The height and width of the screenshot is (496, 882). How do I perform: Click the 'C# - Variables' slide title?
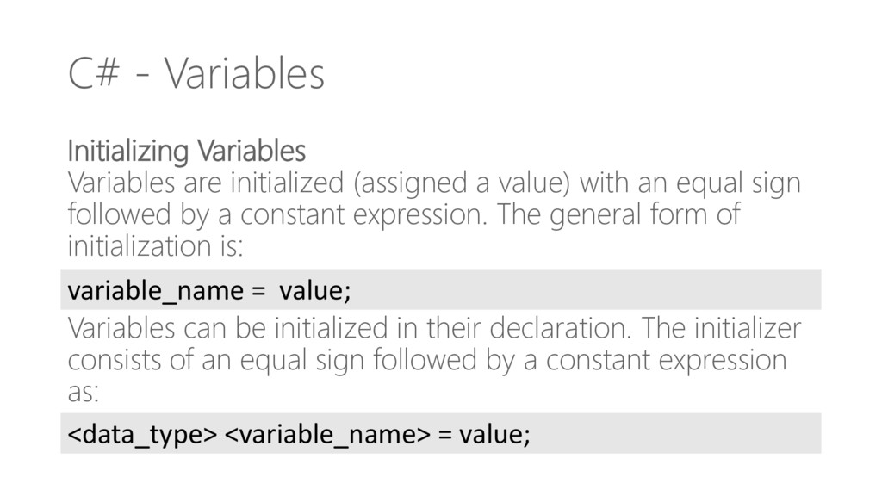pos(196,73)
